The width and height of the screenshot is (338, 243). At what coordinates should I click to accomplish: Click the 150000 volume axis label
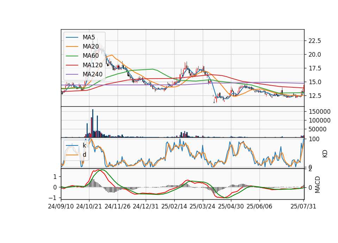coord(320,112)
